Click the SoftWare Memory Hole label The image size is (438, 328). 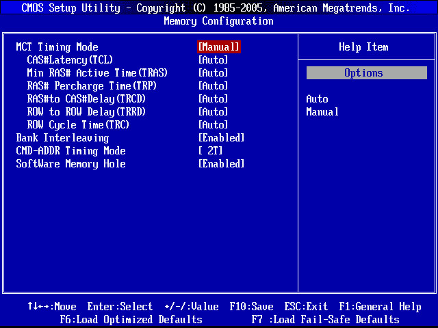(70, 164)
